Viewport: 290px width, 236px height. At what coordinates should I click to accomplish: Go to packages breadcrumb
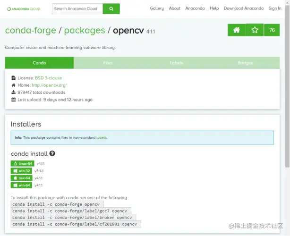85,30
